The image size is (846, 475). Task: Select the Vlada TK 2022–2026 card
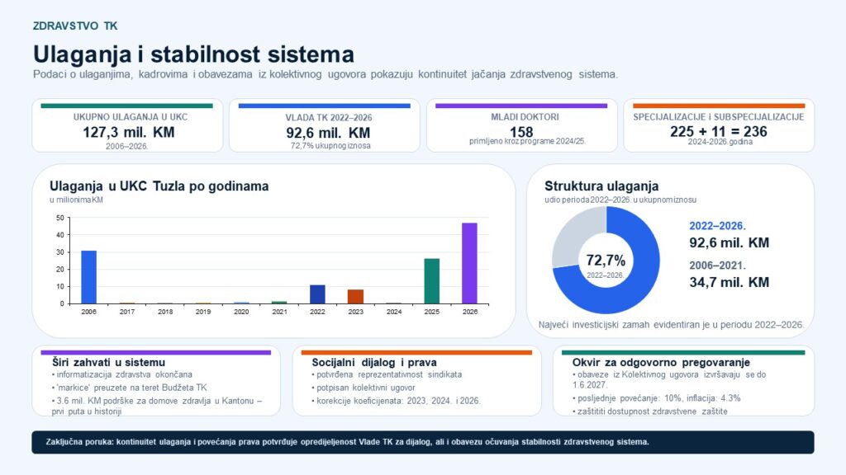click(324, 125)
